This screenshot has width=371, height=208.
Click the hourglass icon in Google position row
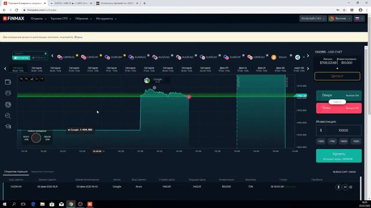click(x=339, y=187)
